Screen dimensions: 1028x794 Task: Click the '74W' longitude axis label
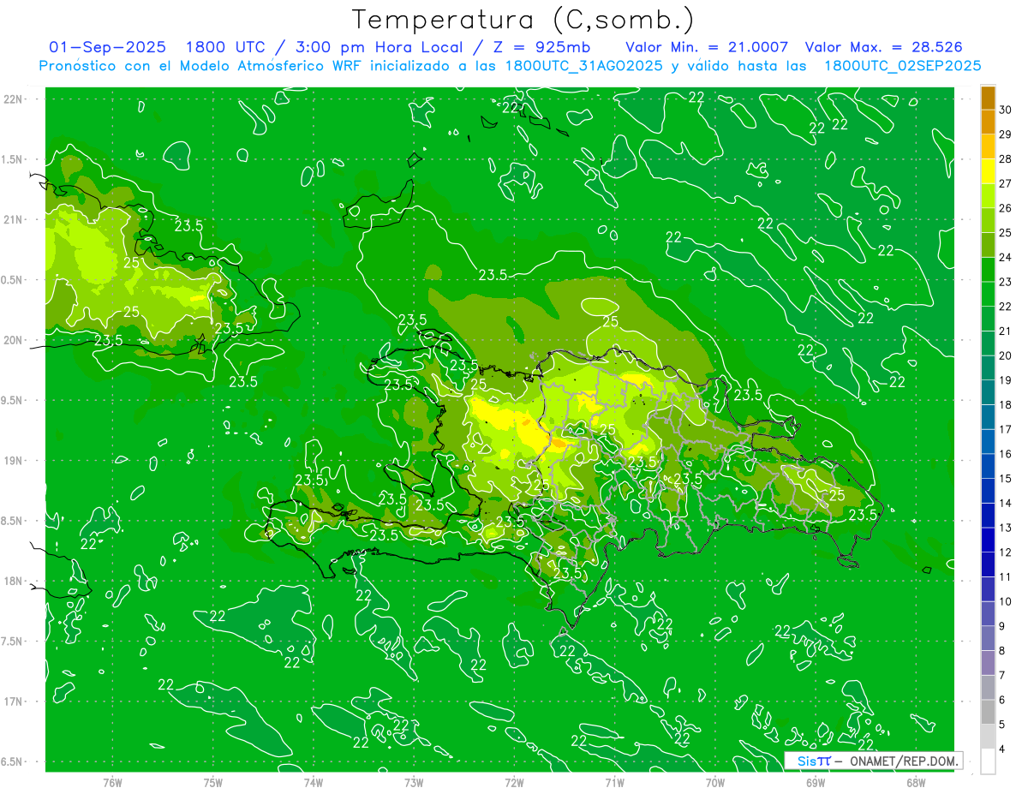[x=313, y=782]
